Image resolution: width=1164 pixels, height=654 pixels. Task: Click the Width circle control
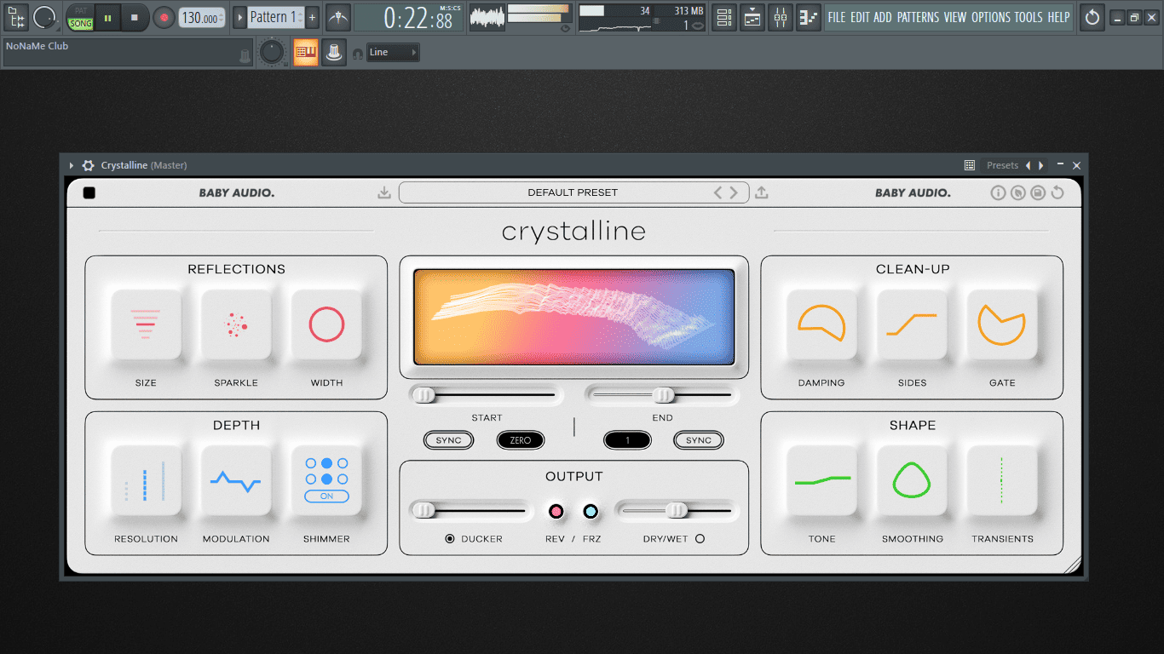pyautogui.click(x=326, y=324)
